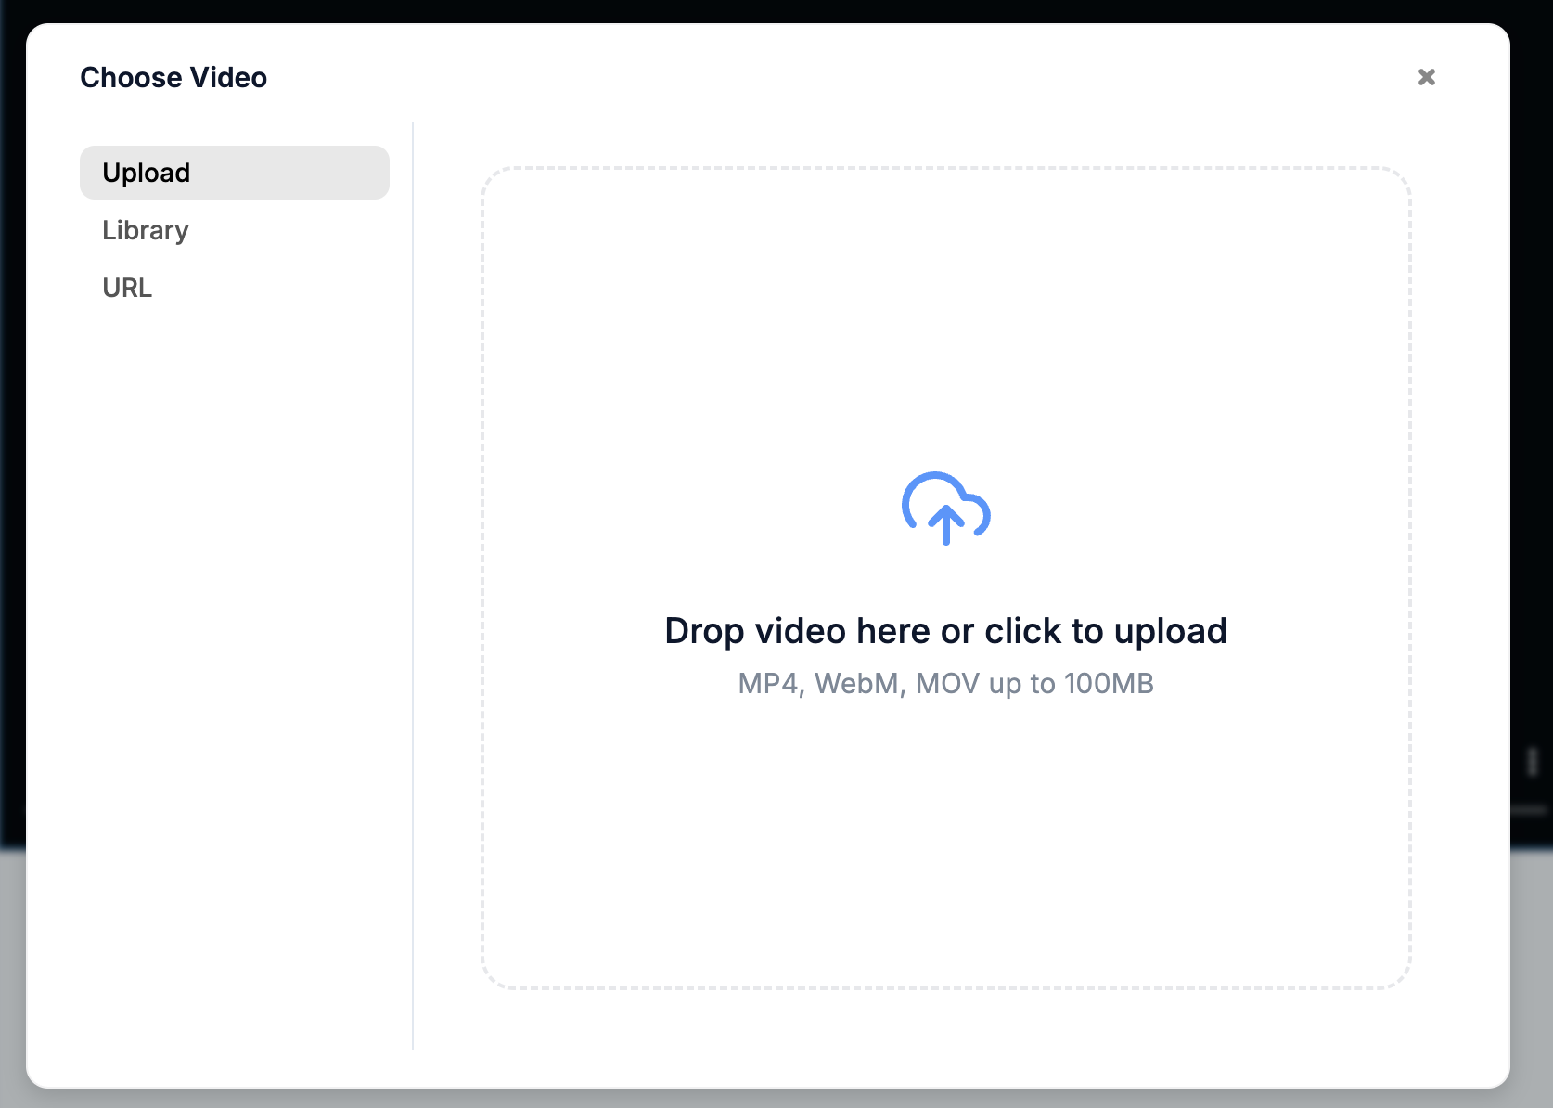Click the '100MB' size limit text
Screen dimensions: 1553x1108
(1109, 684)
